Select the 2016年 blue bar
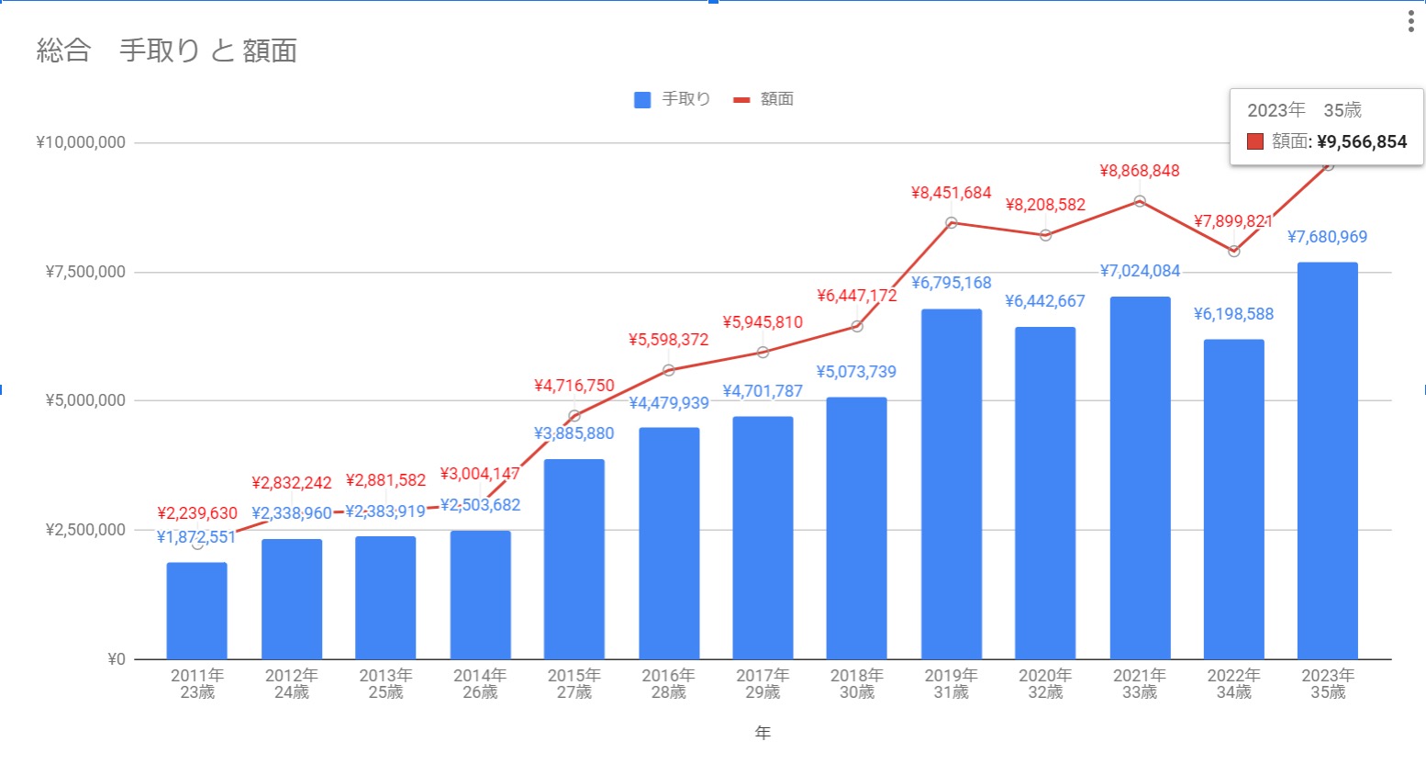The image size is (1426, 775). tap(669, 544)
